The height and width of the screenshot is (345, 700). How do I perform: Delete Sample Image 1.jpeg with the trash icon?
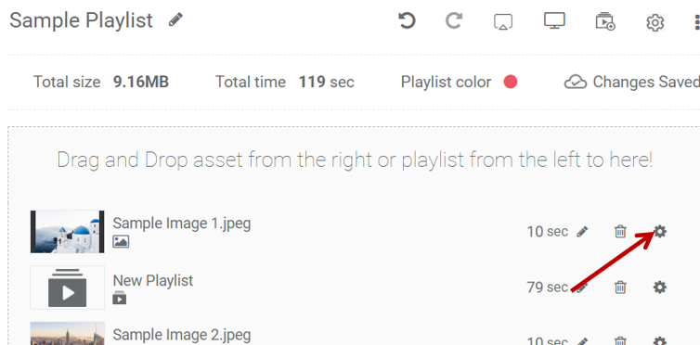[x=620, y=231]
